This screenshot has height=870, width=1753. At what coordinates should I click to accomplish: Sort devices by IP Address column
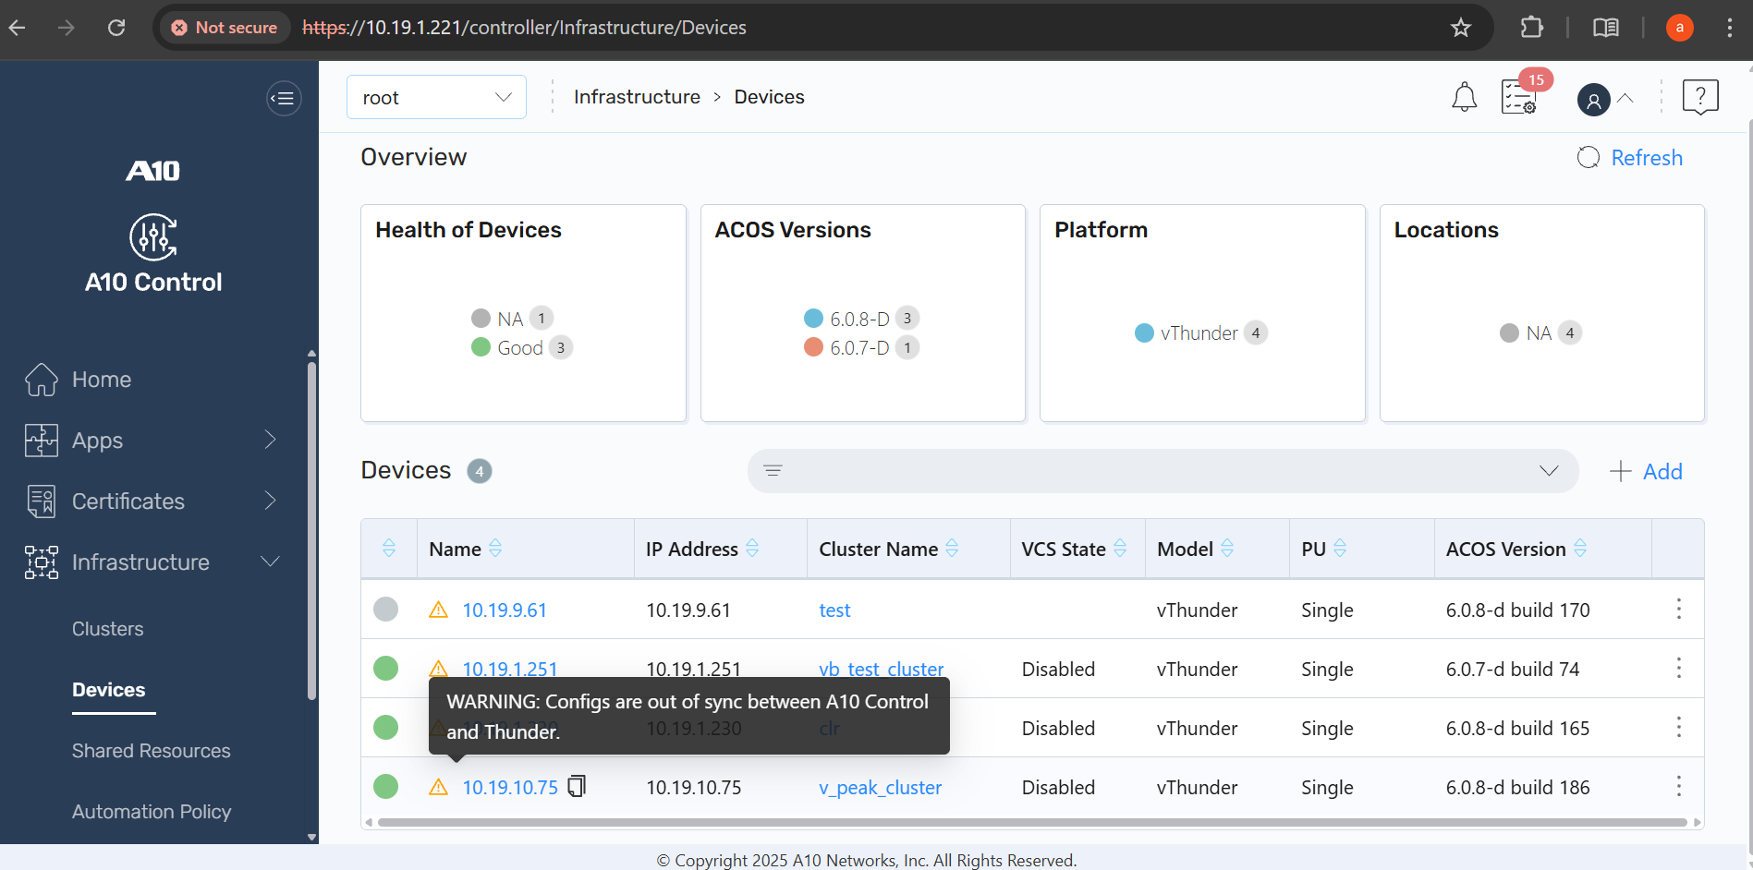click(752, 549)
